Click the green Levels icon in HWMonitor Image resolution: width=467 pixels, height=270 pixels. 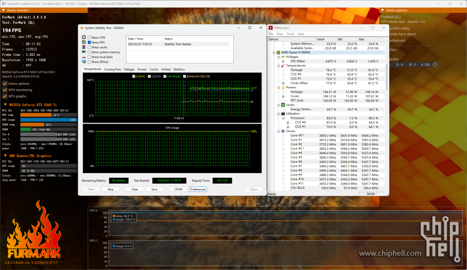[x=283, y=105]
